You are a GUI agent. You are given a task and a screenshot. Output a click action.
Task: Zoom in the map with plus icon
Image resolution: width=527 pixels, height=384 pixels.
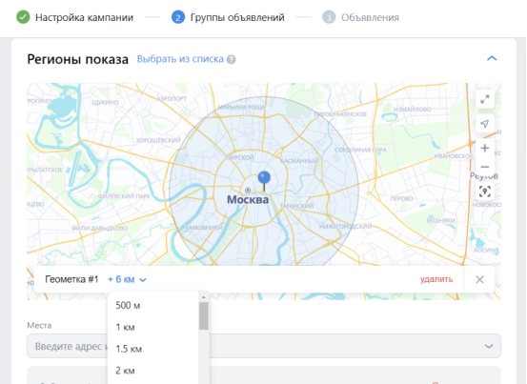coord(485,148)
